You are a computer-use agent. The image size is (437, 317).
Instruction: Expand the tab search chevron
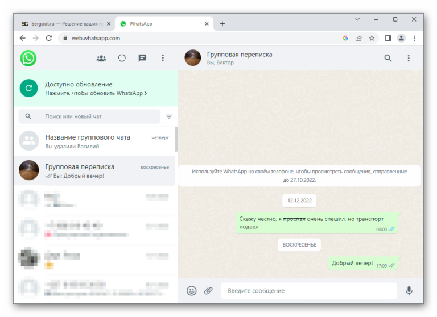point(357,19)
